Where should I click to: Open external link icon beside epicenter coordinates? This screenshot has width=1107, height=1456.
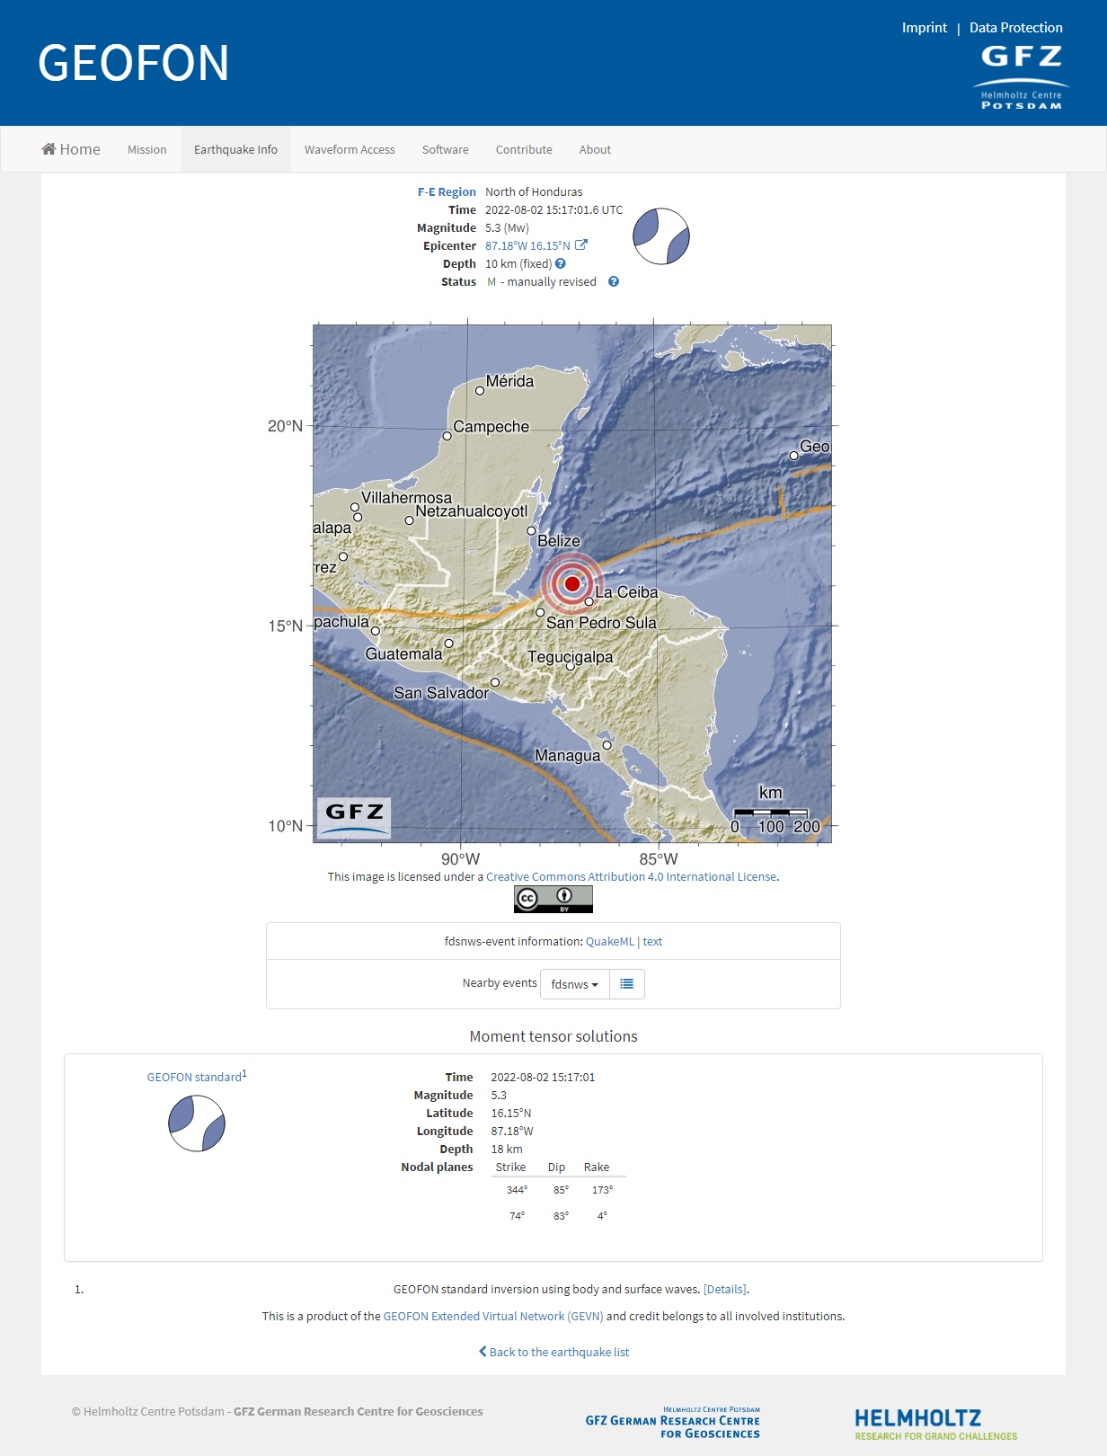tap(581, 245)
